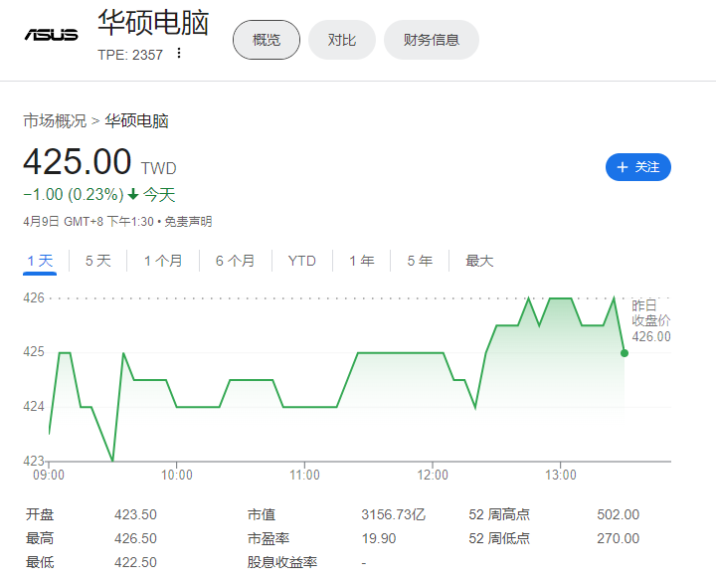Screen dimensions: 716x583
Task: Show the 最大 chart range
Action: pyautogui.click(x=479, y=261)
